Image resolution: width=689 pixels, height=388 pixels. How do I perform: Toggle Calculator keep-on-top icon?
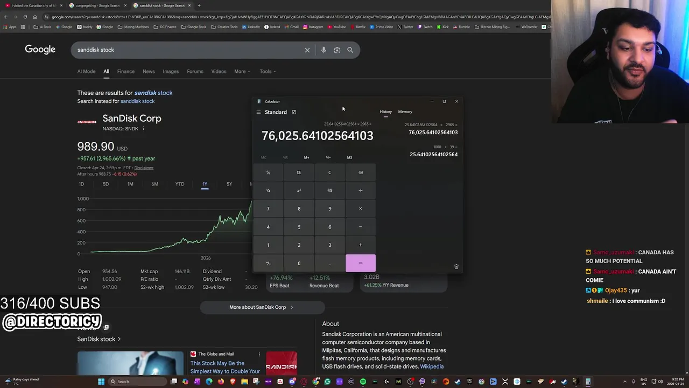[x=294, y=112]
